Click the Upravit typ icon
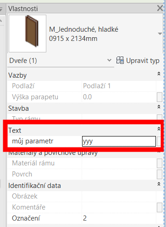Viewport: 166px width, 227px height. point(120,60)
